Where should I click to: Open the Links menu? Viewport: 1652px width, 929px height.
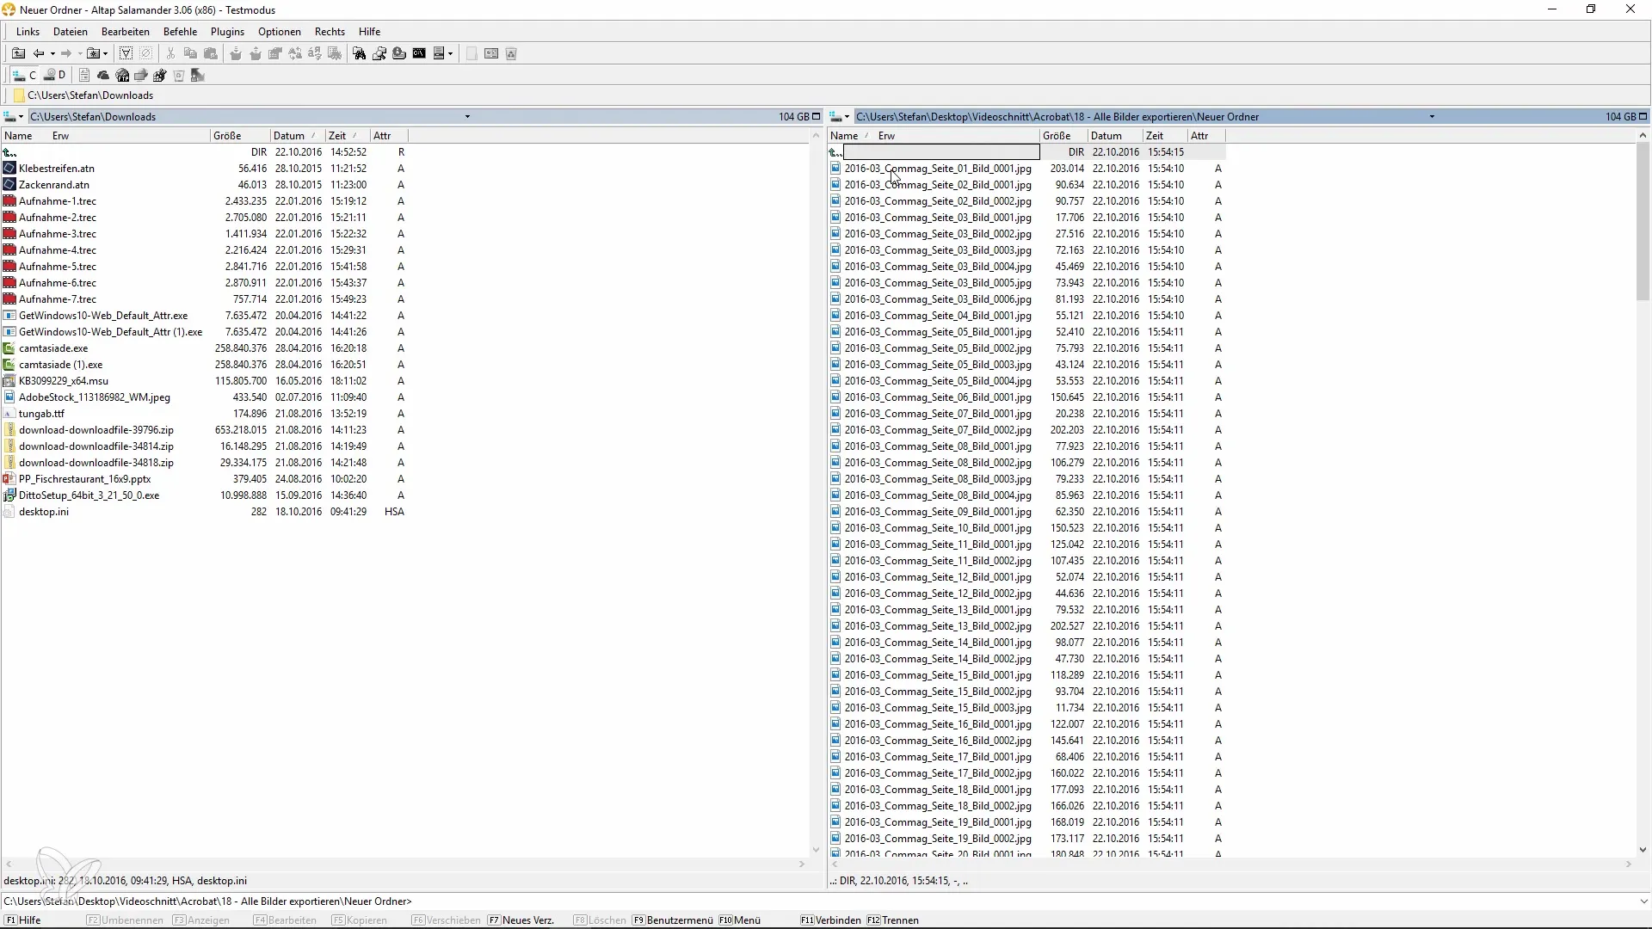pyautogui.click(x=28, y=32)
